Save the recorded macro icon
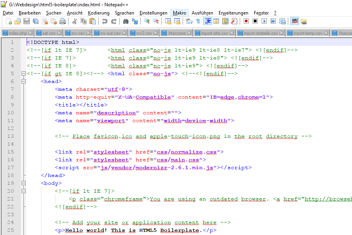 [282, 22]
